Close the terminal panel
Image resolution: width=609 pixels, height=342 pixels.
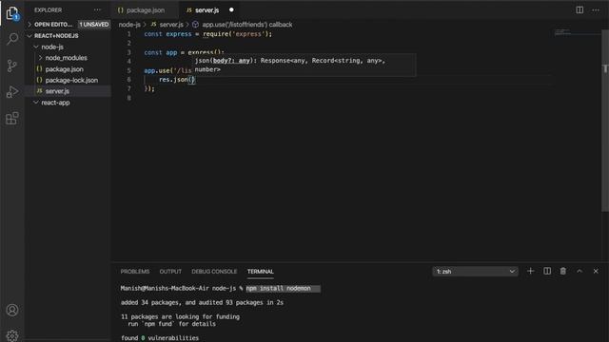pyautogui.click(x=596, y=271)
